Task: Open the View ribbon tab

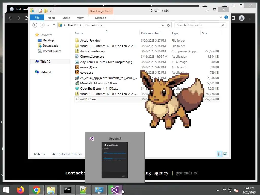Action: point(80,18)
